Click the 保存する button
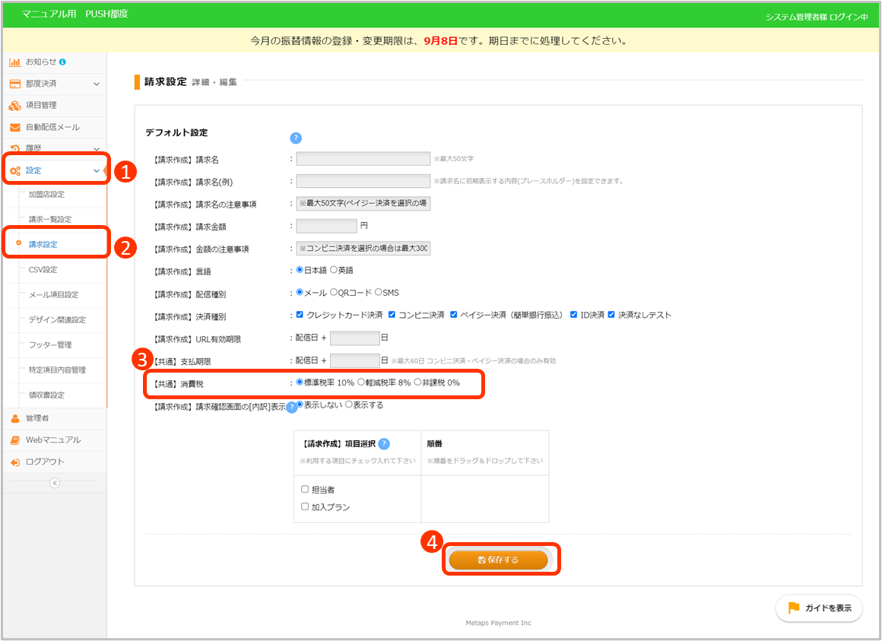882x641 pixels. point(498,560)
